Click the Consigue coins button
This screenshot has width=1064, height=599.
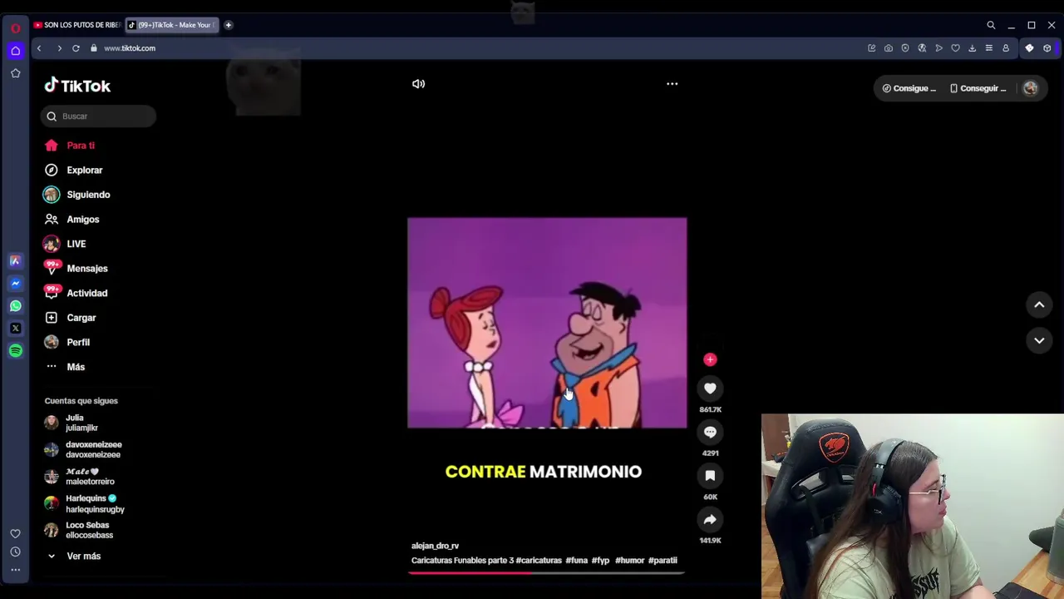point(909,88)
